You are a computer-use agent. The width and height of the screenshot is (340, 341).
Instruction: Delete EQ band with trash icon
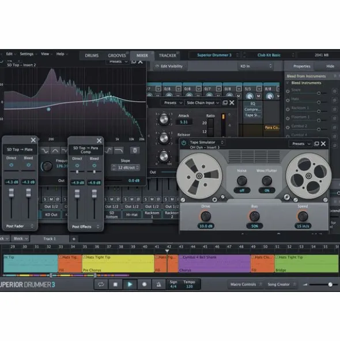point(135,150)
